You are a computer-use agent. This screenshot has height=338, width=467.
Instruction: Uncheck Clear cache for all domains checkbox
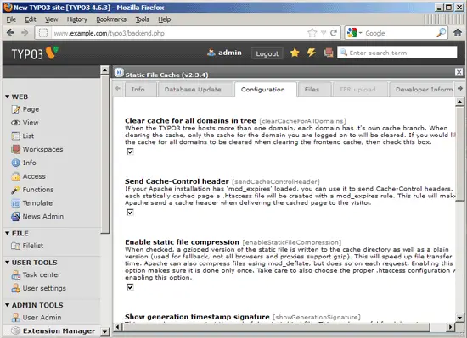pyautogui.click(x=130, y=152)
